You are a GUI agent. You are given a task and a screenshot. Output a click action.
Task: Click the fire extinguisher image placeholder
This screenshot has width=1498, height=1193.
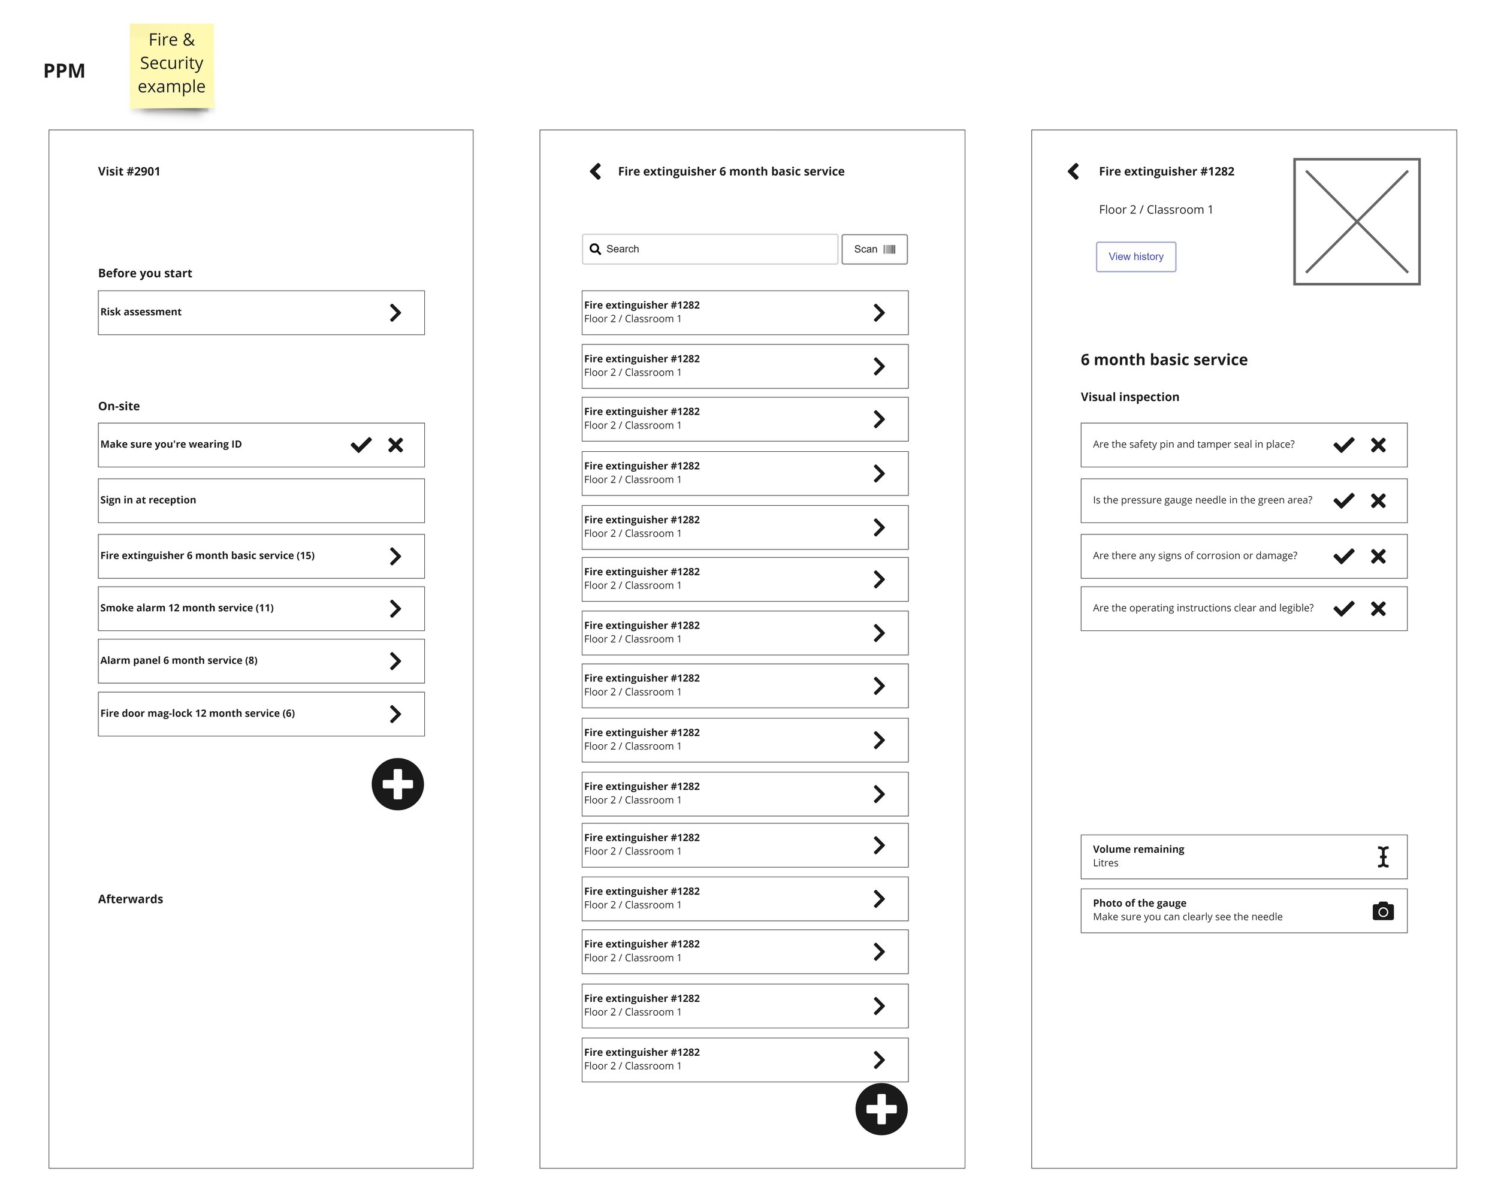coord(1355,221)
